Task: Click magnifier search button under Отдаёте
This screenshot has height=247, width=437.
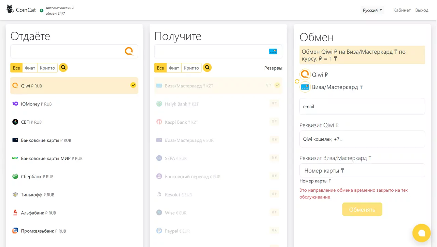Action: pos(63,68)
